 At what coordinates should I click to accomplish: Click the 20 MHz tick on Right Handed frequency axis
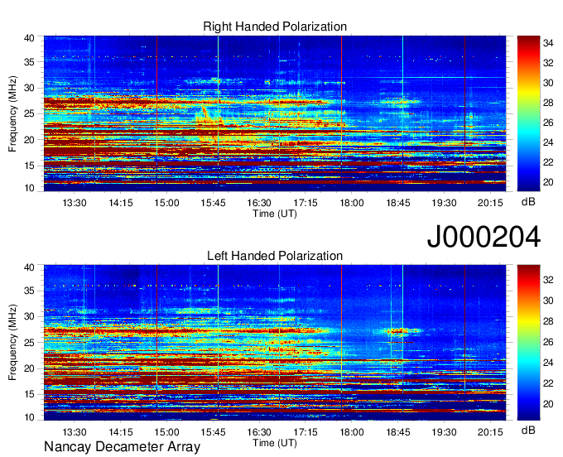pyautogui.click(x=29, y=140)
